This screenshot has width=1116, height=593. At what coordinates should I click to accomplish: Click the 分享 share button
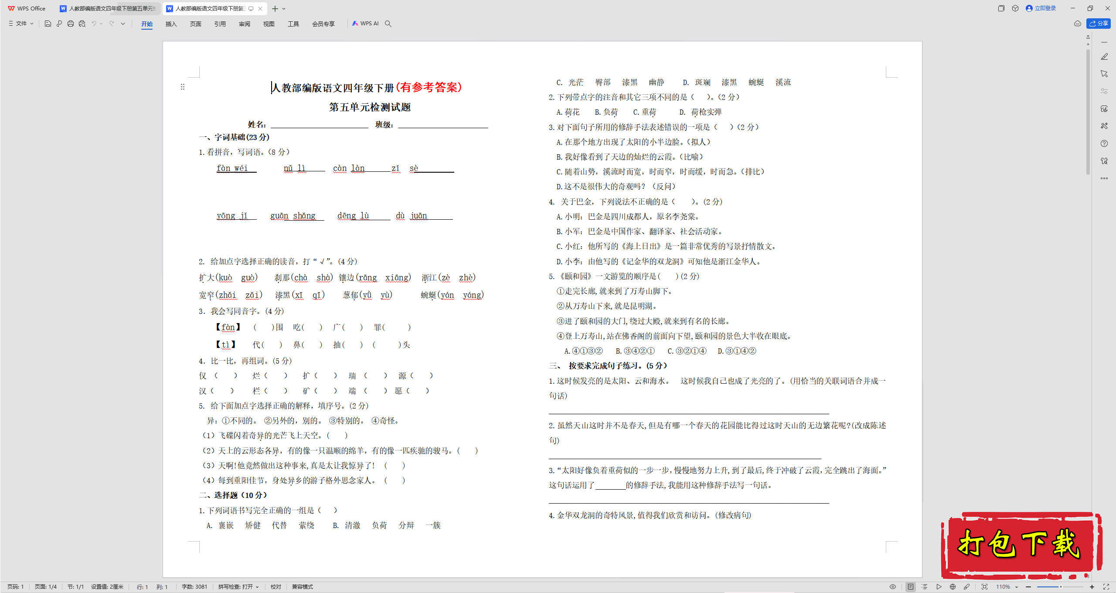pos(1099,24)
